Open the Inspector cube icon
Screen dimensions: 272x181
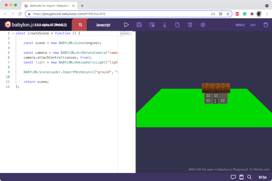coord(152,25)
